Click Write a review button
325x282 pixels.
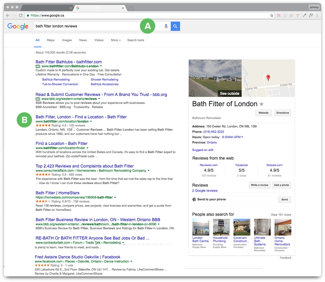[x=259, y=185]
